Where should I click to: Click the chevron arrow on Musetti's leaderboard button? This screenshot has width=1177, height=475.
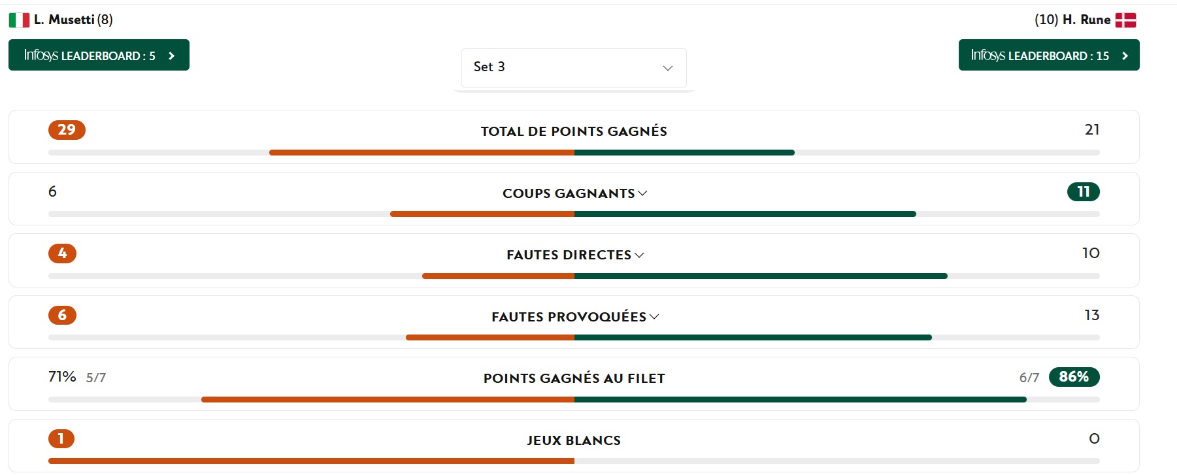171,56
